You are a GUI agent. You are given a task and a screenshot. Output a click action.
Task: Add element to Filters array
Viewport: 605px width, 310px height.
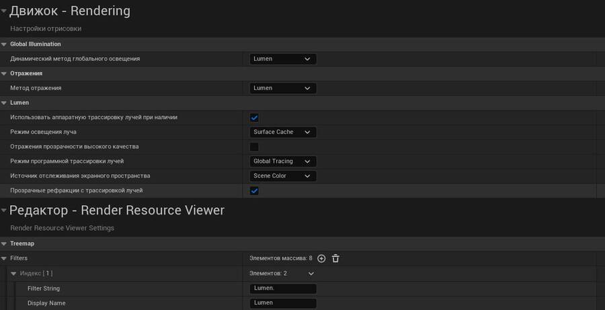pyautogui.click(x=321, y=258)
